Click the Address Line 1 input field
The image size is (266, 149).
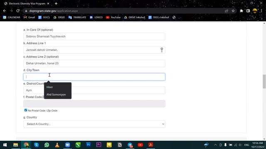(94, 50)
